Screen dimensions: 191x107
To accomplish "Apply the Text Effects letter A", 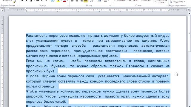I will [x=53, y=1].
